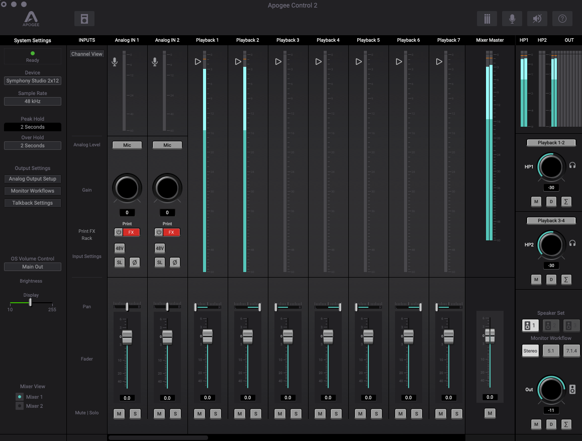This screenshot has width=582, height=441.
Task: Click the Talkback Settings button
Action: (33, 203)
